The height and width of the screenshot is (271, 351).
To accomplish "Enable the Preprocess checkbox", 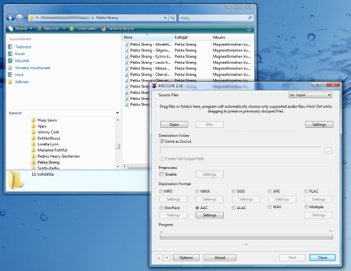I will 162,174.
